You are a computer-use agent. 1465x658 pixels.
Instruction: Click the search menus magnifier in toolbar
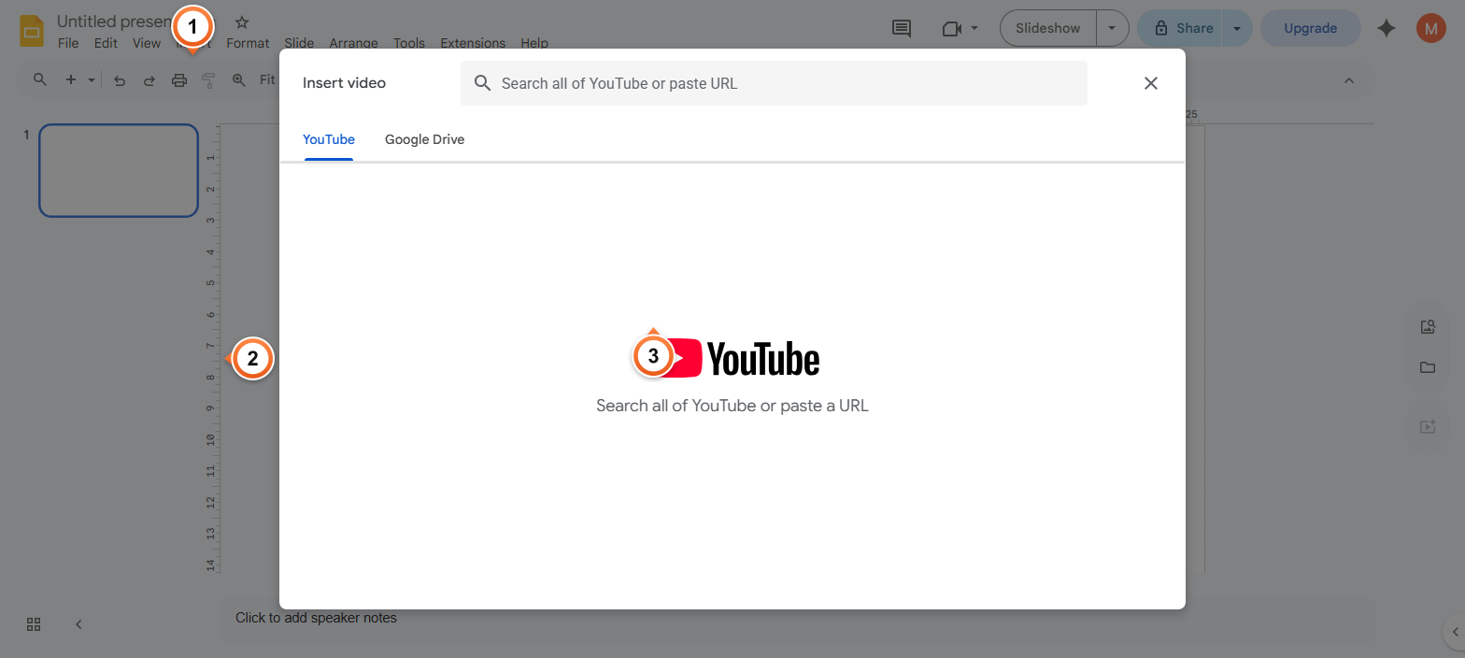pos(40,79)
